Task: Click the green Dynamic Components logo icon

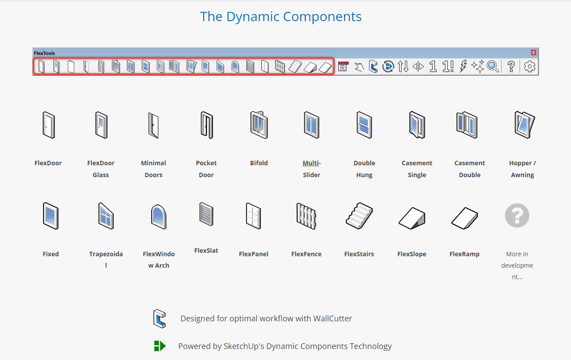Action: [159, 346]
